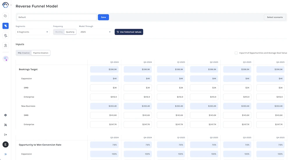Switch frequency to Quarterly
Viewport: 291px width, 160px height.
[70, 32]
